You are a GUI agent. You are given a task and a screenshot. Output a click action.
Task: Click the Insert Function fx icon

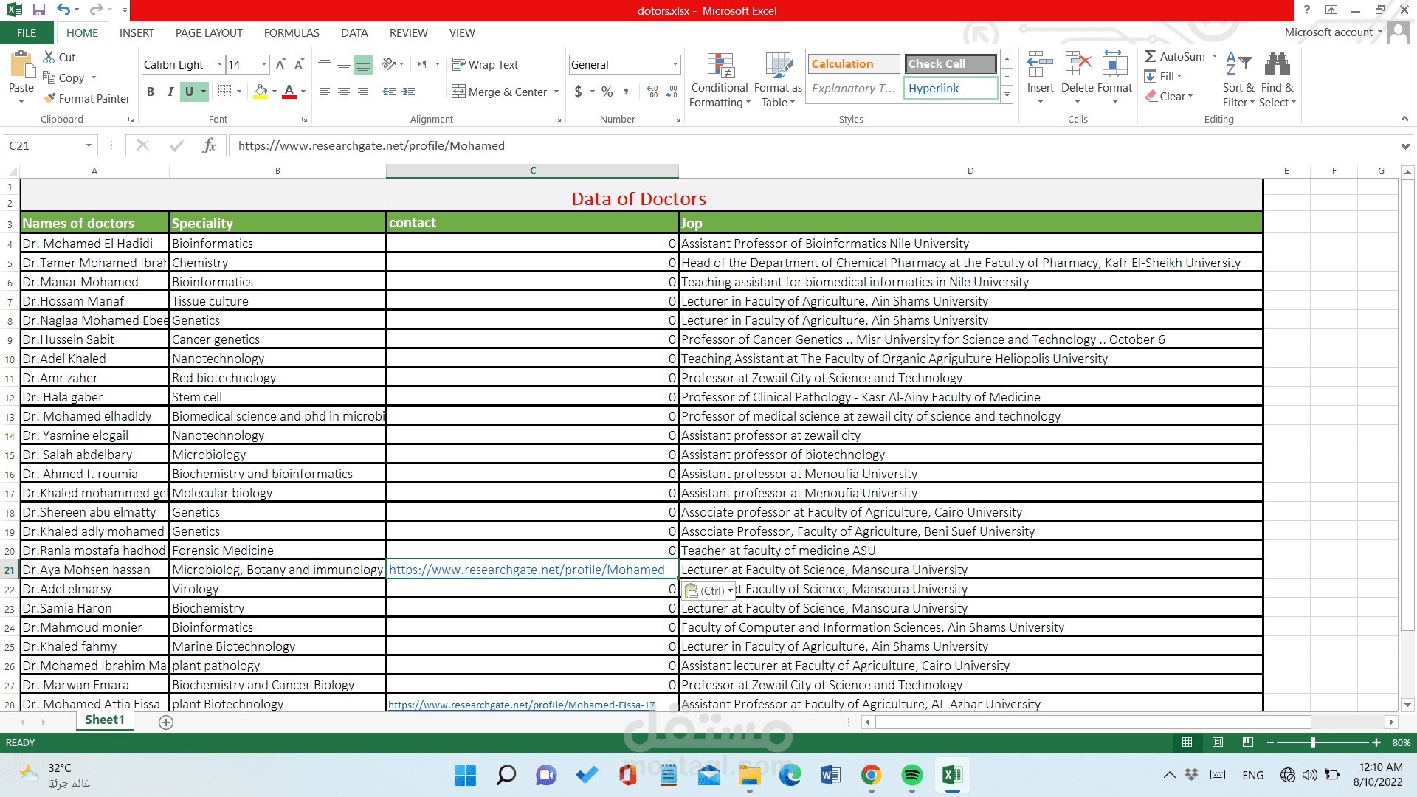209,145
